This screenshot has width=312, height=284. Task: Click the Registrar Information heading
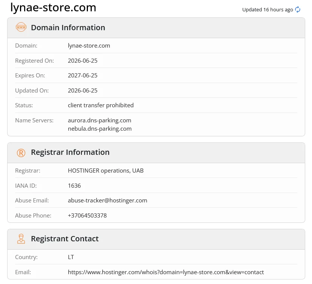[x=70, y=152]
